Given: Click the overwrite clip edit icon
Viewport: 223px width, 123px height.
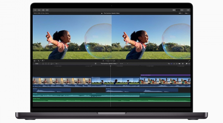Looking at the screenshot, I should [x=51, y=64].
